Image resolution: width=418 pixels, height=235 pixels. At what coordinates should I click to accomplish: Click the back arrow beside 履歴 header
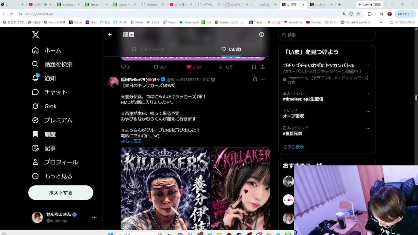(x=110, y=35)
